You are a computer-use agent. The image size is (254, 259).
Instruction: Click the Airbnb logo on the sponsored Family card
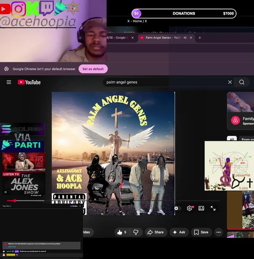[236, 121]
